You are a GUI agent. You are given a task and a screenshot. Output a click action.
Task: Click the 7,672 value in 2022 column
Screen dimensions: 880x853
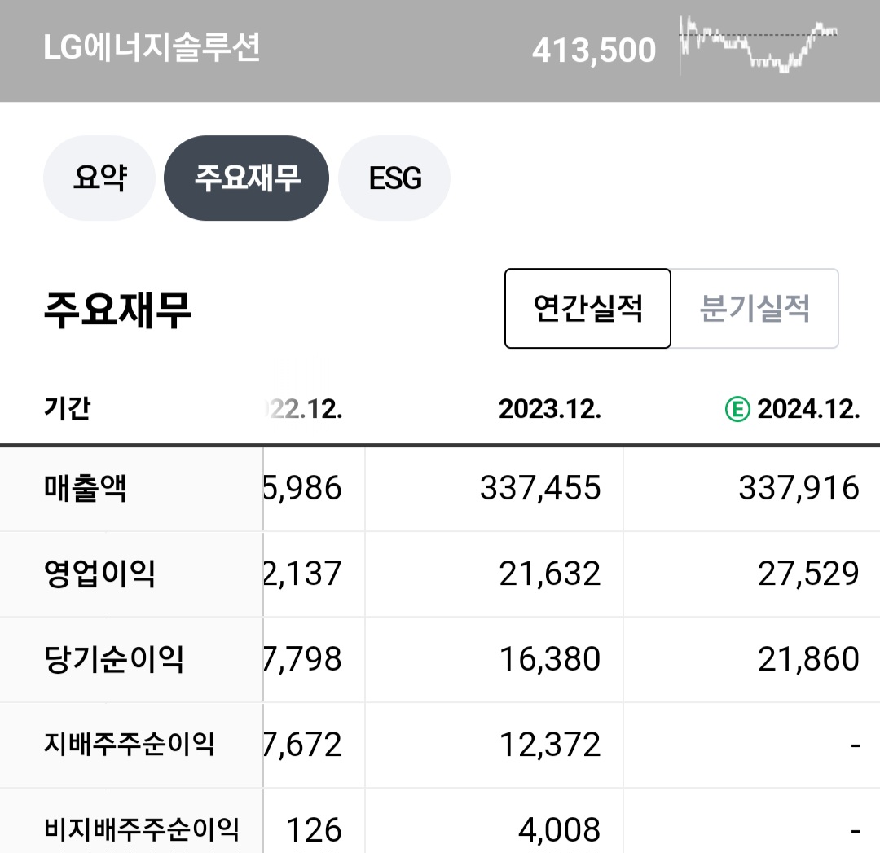pyautogui.click(x=303, y=745)
